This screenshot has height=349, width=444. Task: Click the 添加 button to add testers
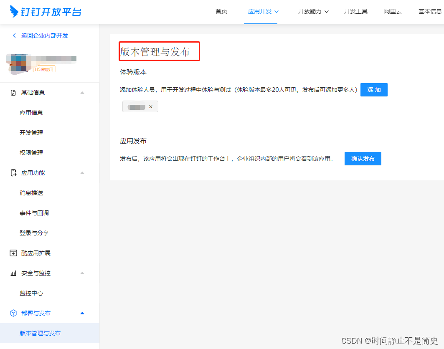coord(374,89)
